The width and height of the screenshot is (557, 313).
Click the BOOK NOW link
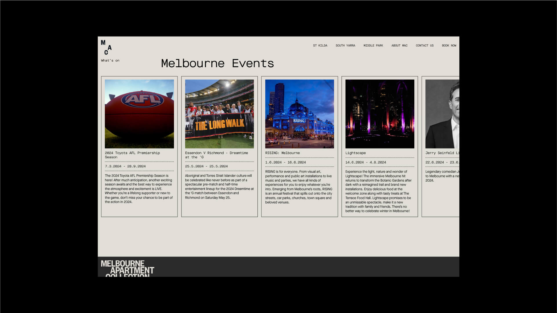(x=449, y=45)
